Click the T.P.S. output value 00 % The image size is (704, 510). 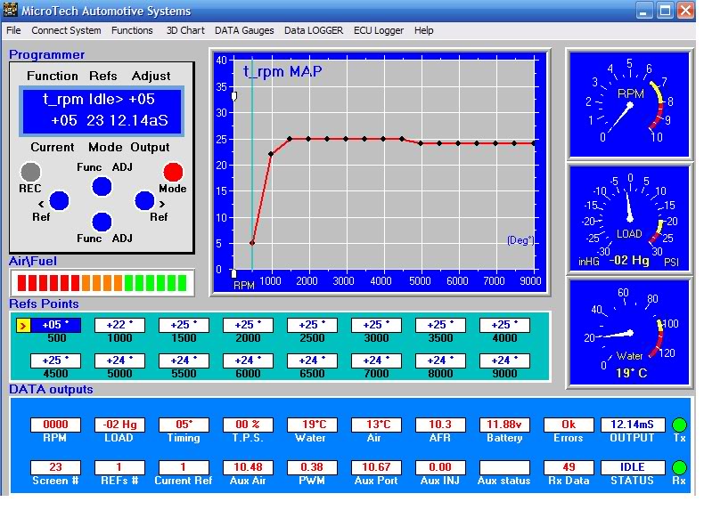(248, 425)
